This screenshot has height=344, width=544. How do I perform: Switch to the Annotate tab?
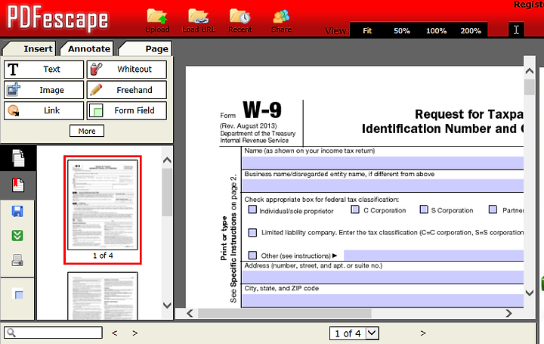pyautogui.click(x=87, y=48)
